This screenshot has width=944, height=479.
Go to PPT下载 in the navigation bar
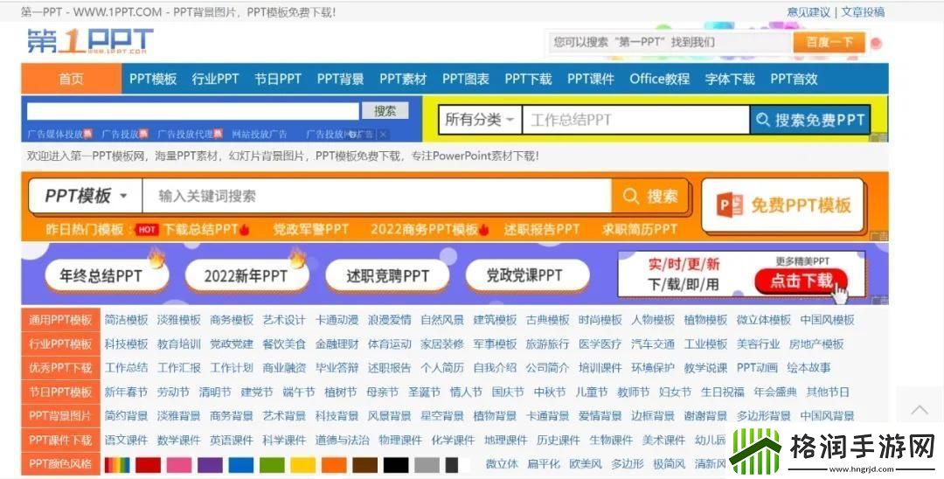[528, 79]
